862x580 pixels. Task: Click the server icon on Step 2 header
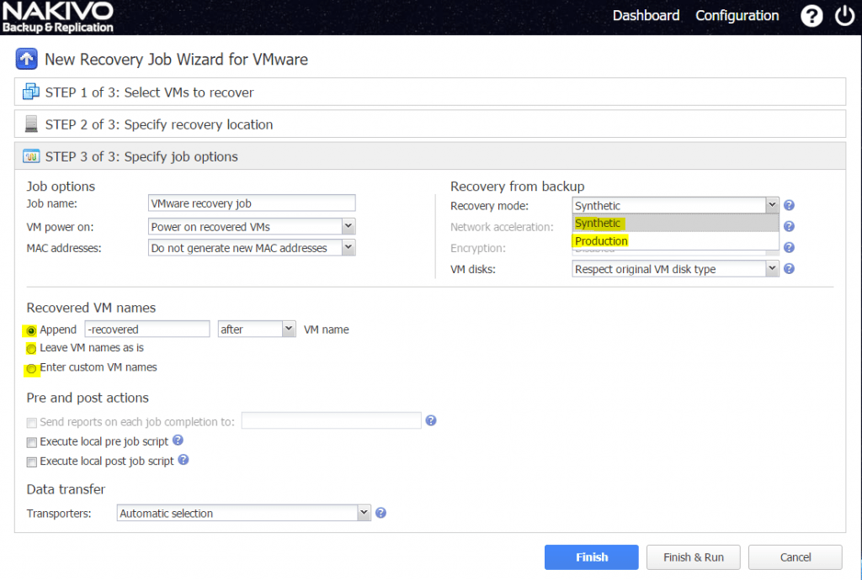tap(29, 124)
